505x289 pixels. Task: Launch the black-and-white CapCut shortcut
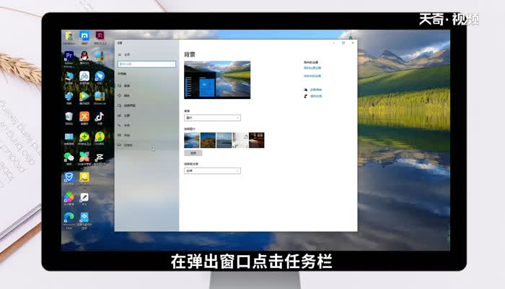100,158
